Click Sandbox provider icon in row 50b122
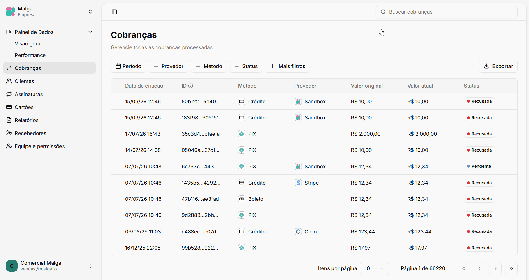The height and width of the screenshot is (280, 529). pyautogui.click(x=298, y=102)
